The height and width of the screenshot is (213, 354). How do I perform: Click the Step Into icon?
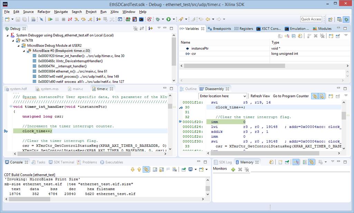76,19
